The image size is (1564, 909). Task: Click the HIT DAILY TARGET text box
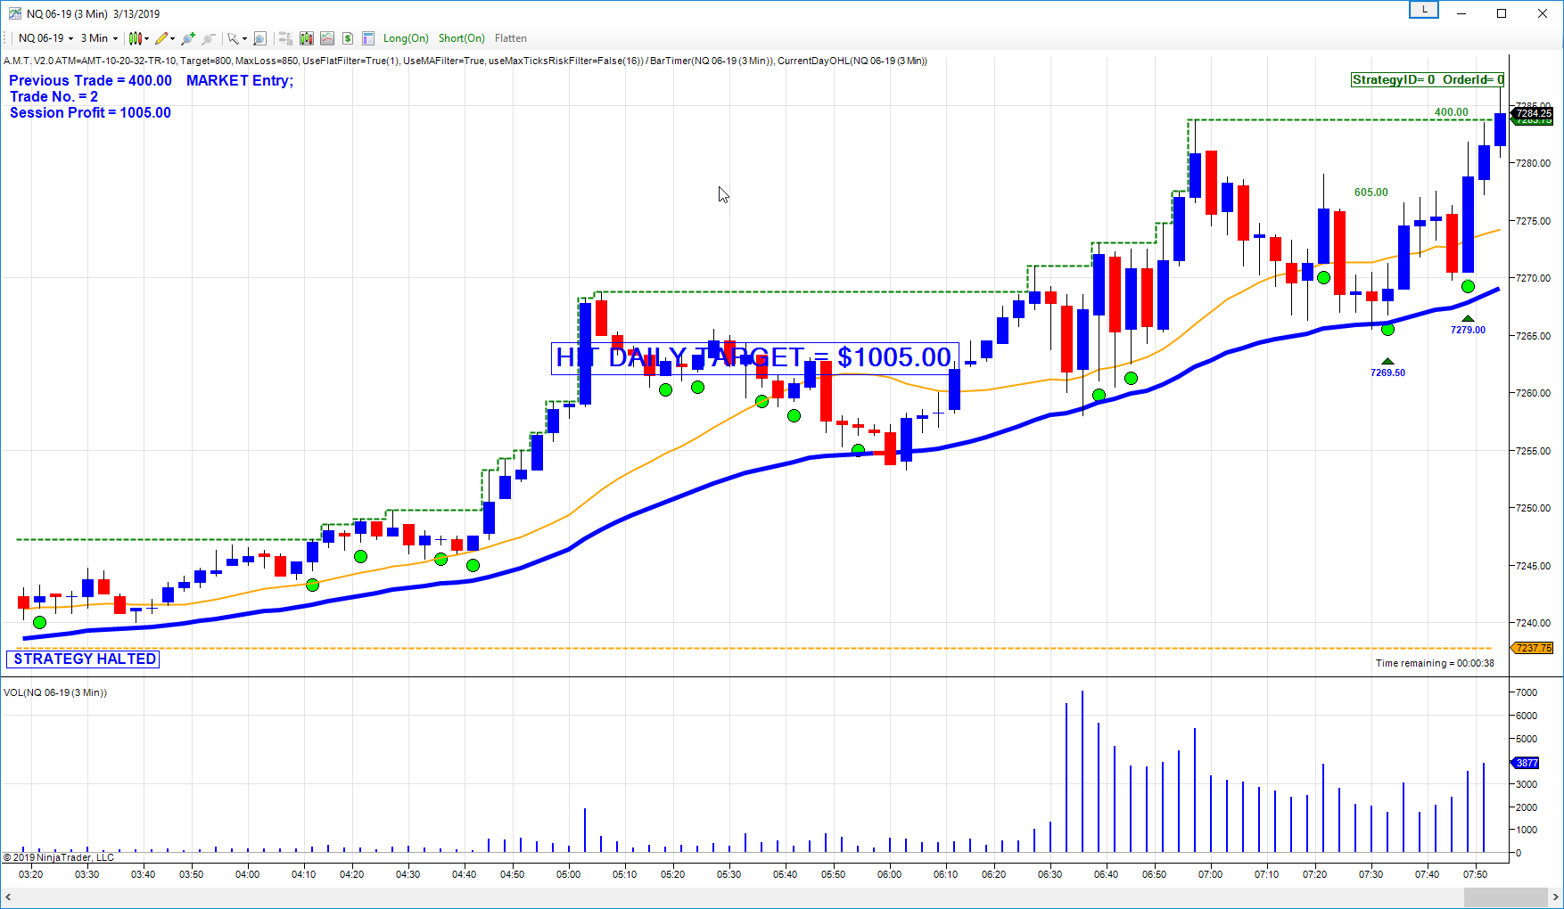[x=755, y=358]
